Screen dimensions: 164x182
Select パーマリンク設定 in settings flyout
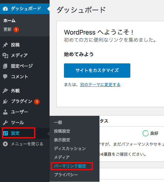pos(70,166)
